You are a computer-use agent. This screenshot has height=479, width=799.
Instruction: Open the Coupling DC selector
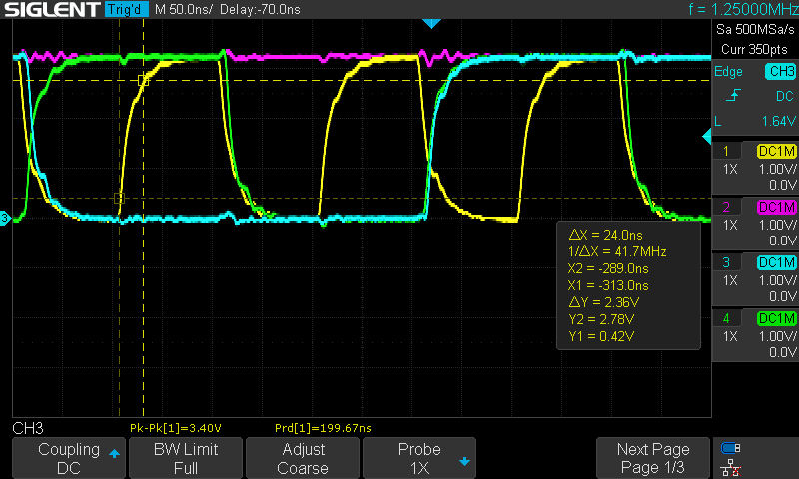(x=68, y=458)
